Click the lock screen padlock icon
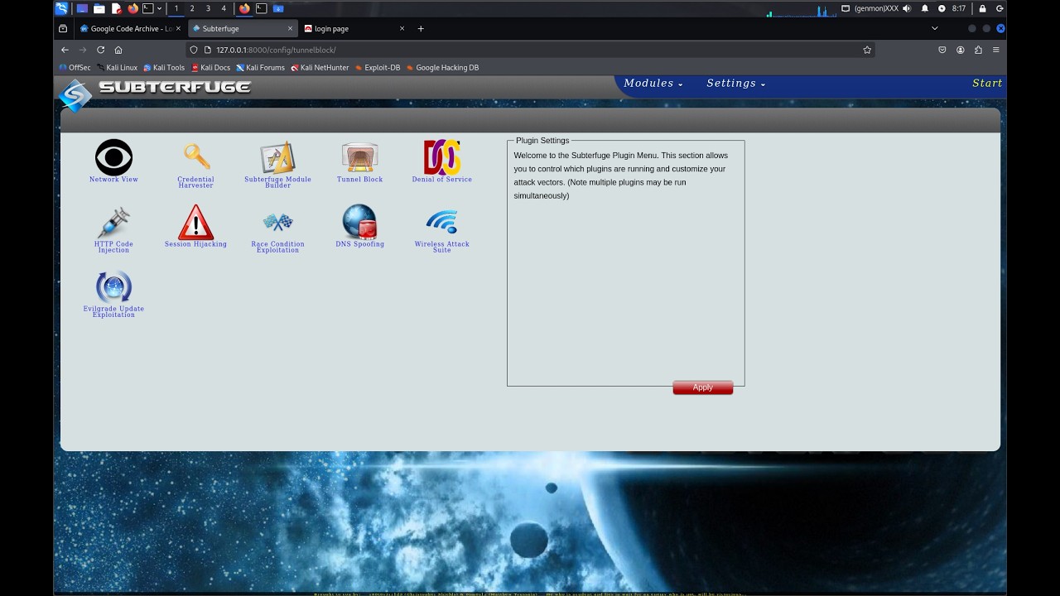This screenshot has width=1060, height=596. 982,8
